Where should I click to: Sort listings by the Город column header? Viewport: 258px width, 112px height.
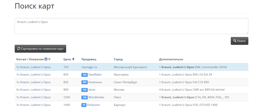(x=118, y=59)
